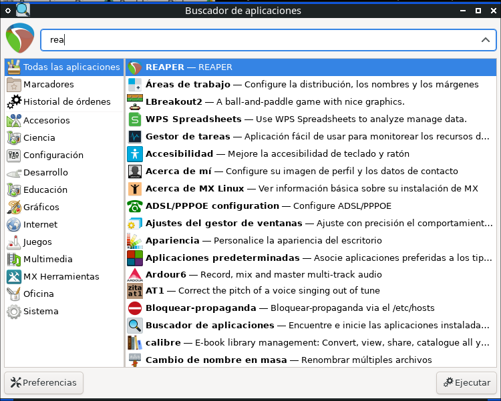This screenshot has width=501, height=401.
Task: Select 'A ball-and-paddle game with nice graphics.' text
Action: [x=310, y=102]
